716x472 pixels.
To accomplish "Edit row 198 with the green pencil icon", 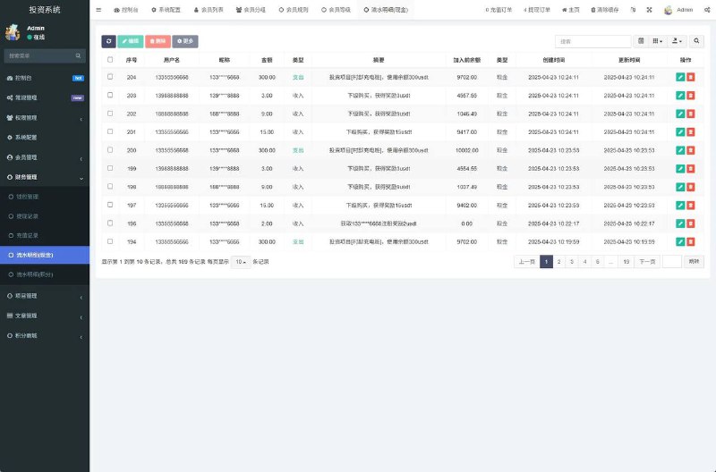I will [680, 187].
